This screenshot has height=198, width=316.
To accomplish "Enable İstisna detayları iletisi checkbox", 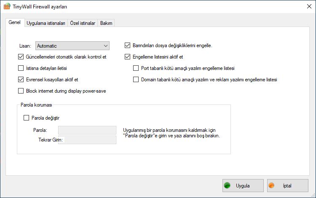I will pyautogui.click(x=21, y=68).
